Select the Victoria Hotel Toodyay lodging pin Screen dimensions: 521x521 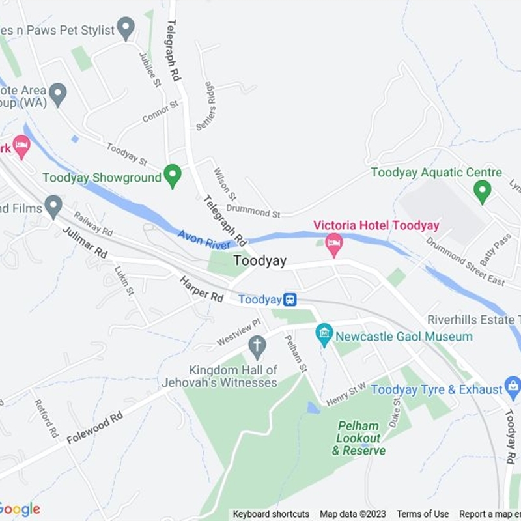334,246
